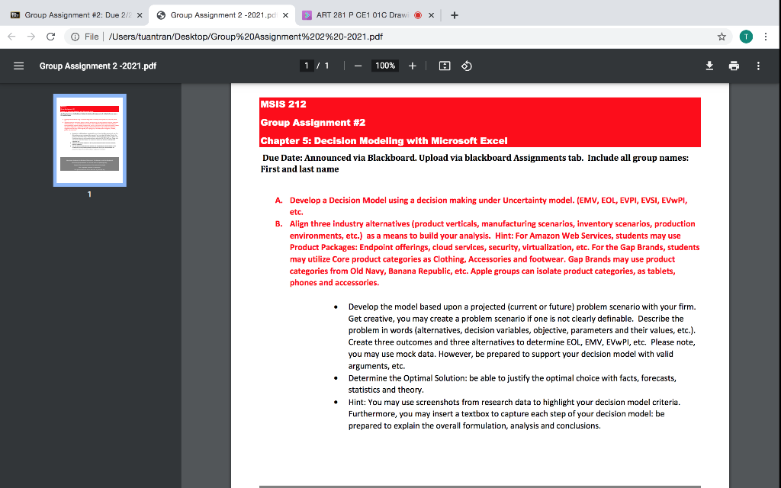Click the profile avatar icon T

point(745,35)
